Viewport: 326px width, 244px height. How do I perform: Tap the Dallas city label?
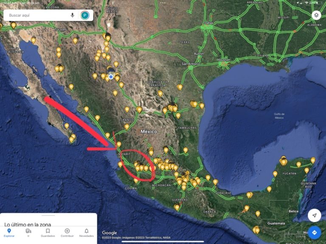pyautogui.click(x=208, y=22)
